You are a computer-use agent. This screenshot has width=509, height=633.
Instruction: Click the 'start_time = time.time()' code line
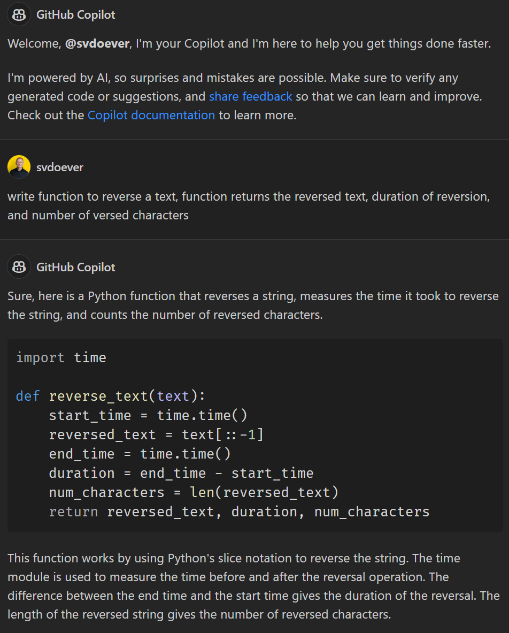click(x=148, y=415)
